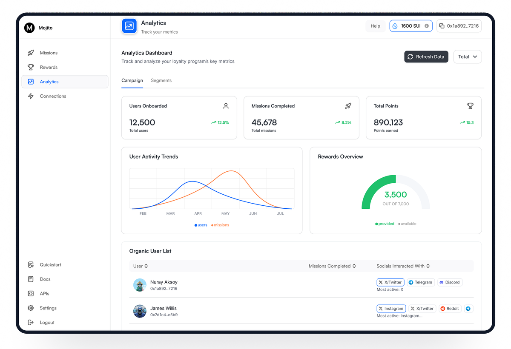Toggle the users series in chart legend
This screenshot has height=349, width=511.
201,225
